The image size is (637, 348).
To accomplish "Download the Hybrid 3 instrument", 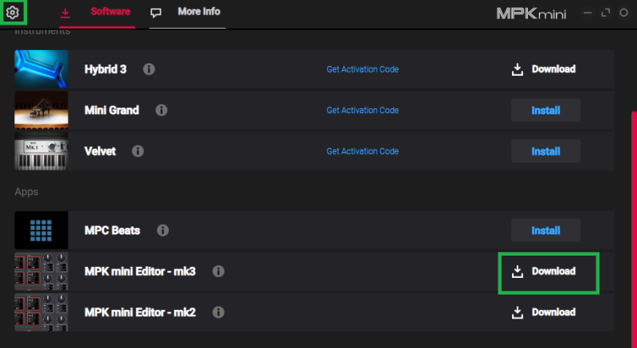I will [x=544, y=69].
